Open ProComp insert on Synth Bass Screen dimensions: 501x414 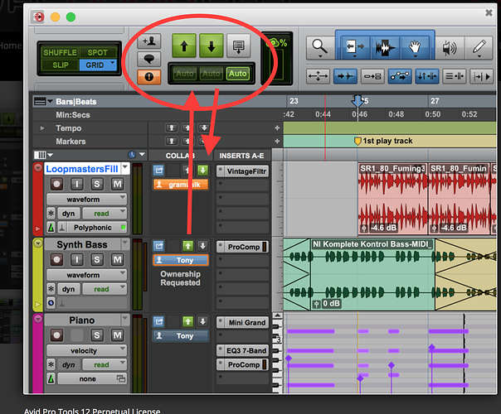243,247
